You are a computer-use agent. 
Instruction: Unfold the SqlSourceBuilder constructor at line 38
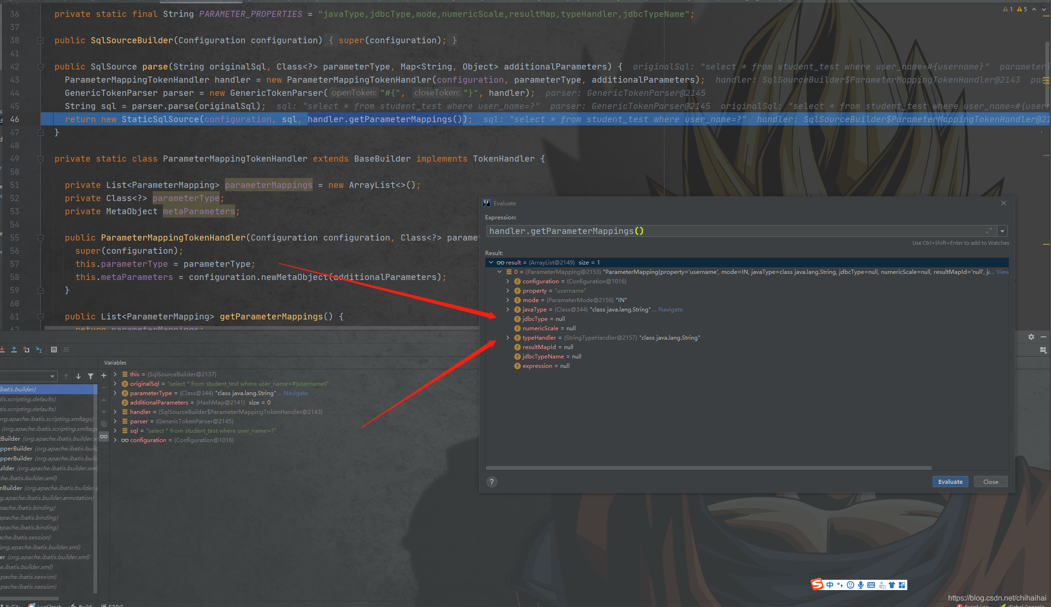click(41, 40)
